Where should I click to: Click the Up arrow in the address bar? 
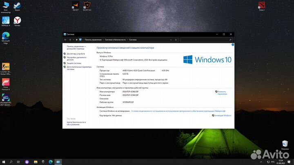tap(76, 40)
